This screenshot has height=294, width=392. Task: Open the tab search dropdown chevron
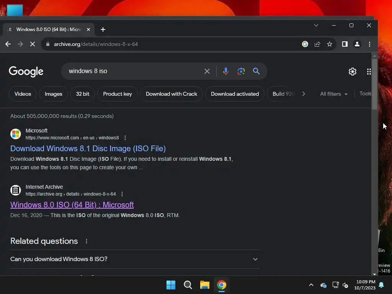pos(316,25)
